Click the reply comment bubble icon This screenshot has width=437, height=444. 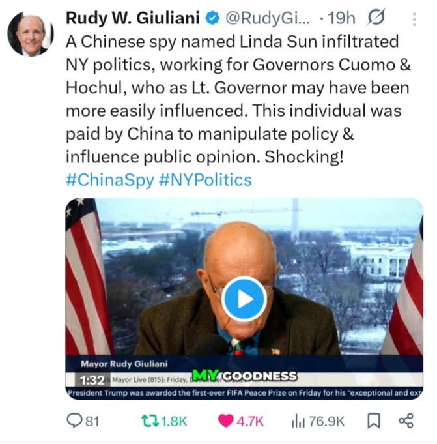click(74, 421)
